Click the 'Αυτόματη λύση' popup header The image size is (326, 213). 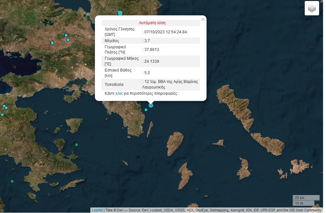click(x=152, y=23)
